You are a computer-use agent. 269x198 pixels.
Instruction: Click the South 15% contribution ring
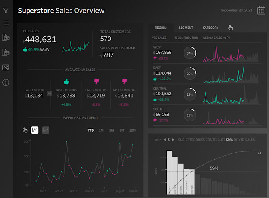[x=190, y=115]
